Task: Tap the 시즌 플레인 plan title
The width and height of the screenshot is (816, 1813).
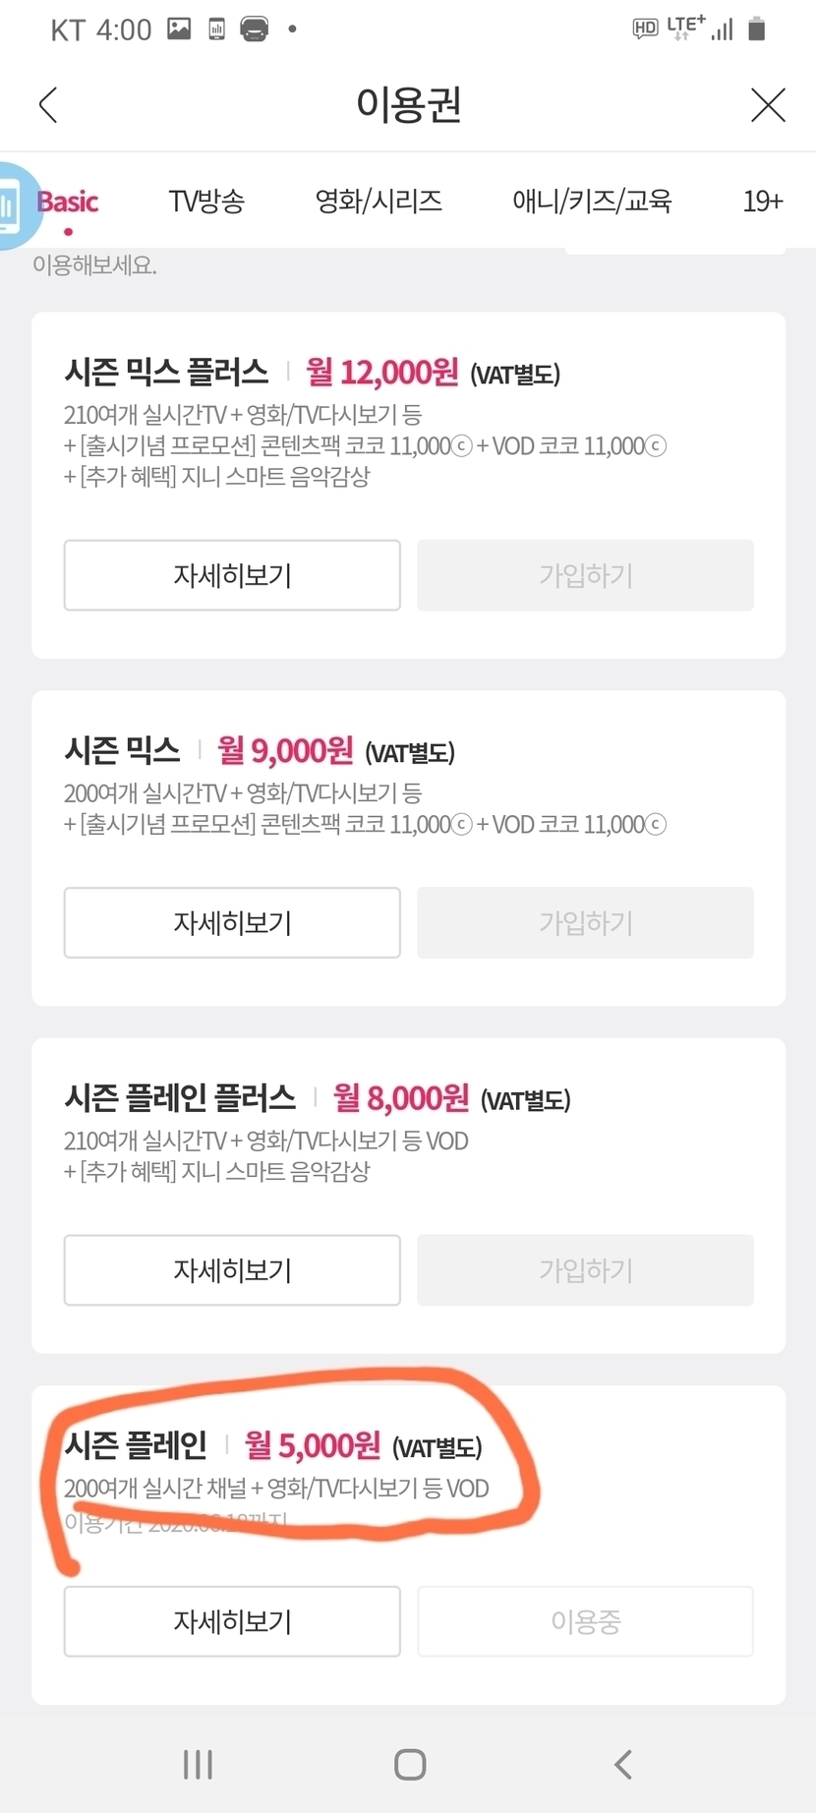Action: [x=136, y=1445]
